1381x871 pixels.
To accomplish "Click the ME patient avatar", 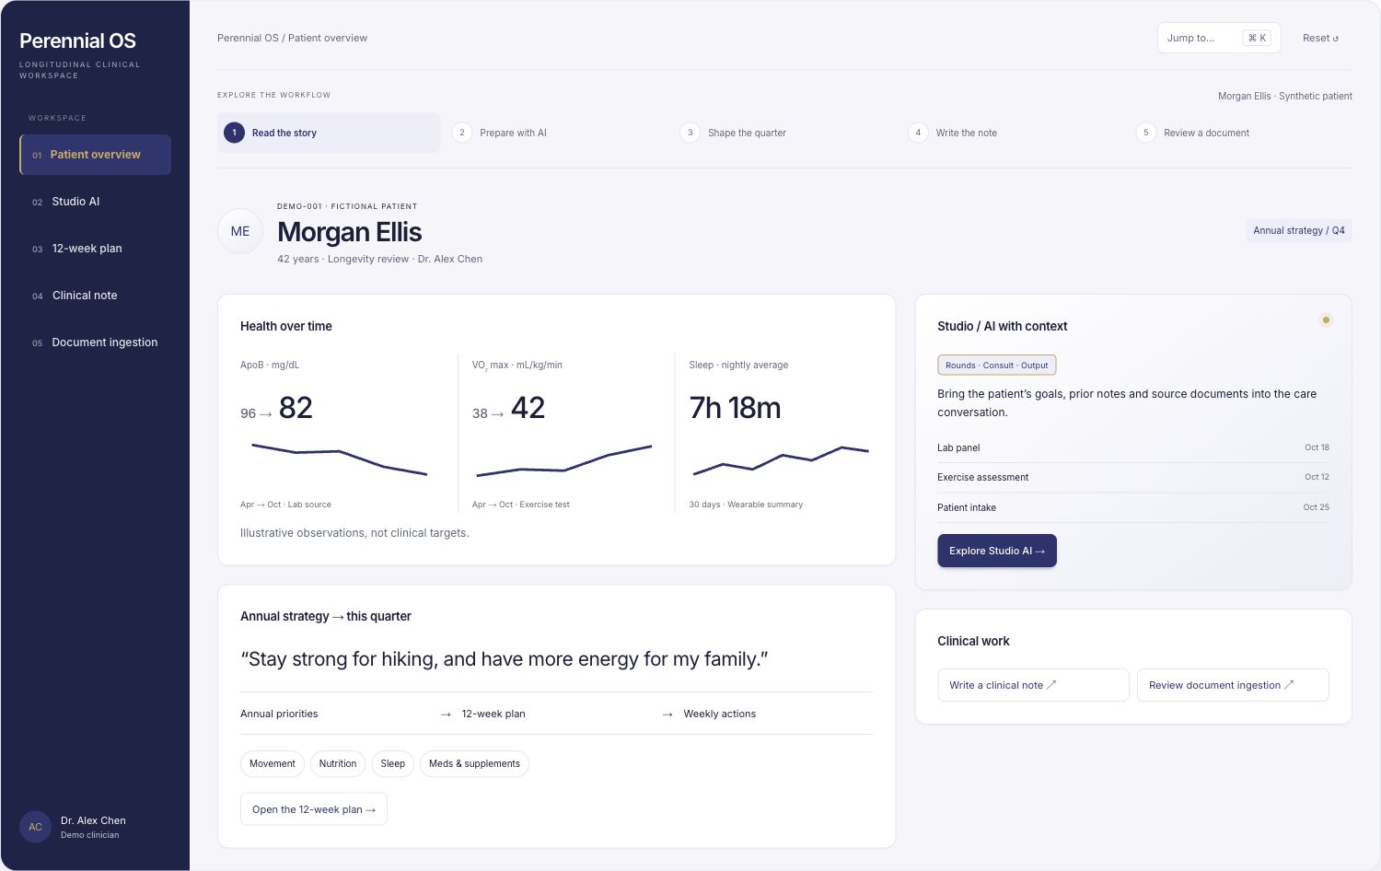I will point(240,231).
